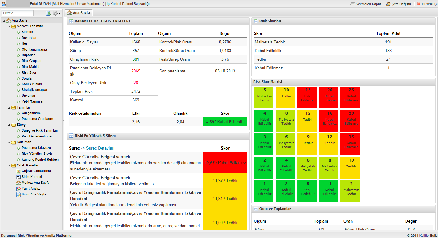Viewport: 438px width, 238px height.
Task: Open Risk Skor tree item
Action: click(x=29, y=72)
